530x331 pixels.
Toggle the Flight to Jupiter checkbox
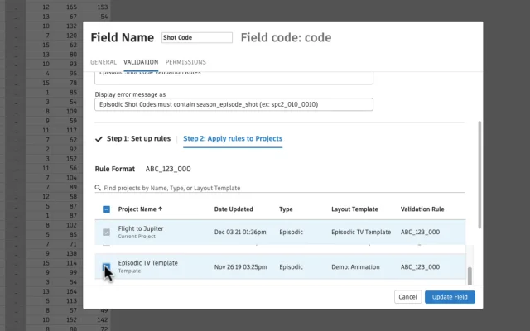pyautogui.click(x=106, y=233)
